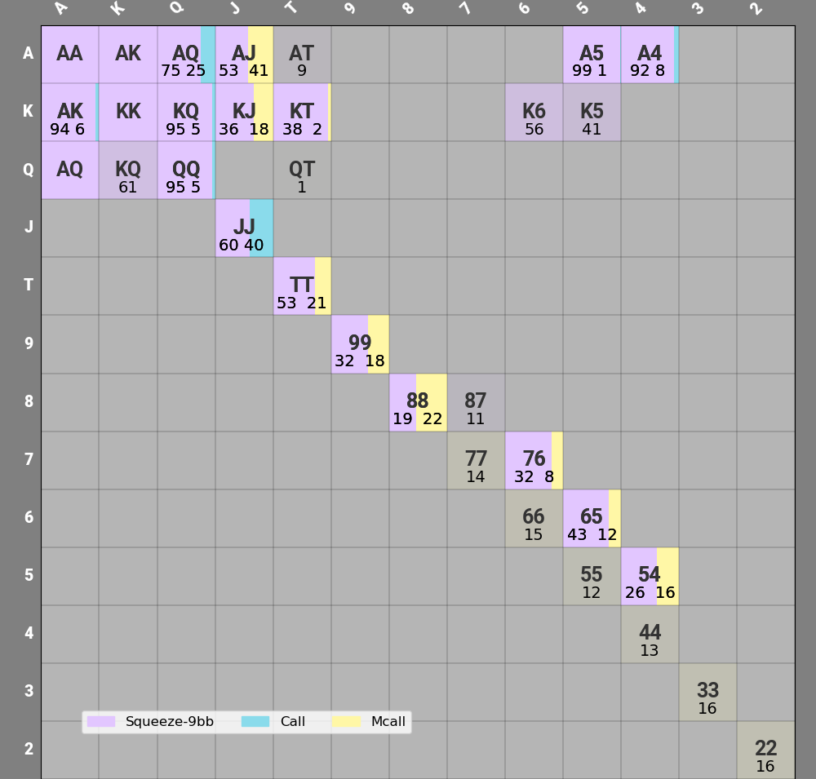Click the KQ cell showing 61

coord(128,170)
